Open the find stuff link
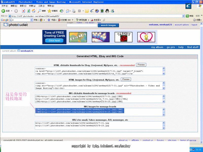Viewport: 203px width, 152px height. pyautogui.click(x=193, y=47)
